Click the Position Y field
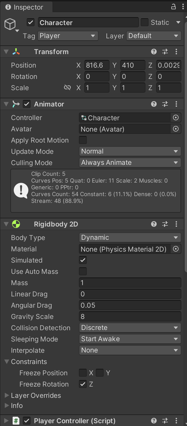This screenshot has width=187, height=426. (133, 65)
